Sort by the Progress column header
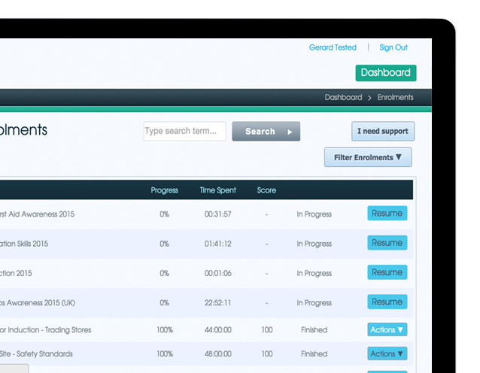The width and height of the screenshot is (480, 373). tap(164, 190)
